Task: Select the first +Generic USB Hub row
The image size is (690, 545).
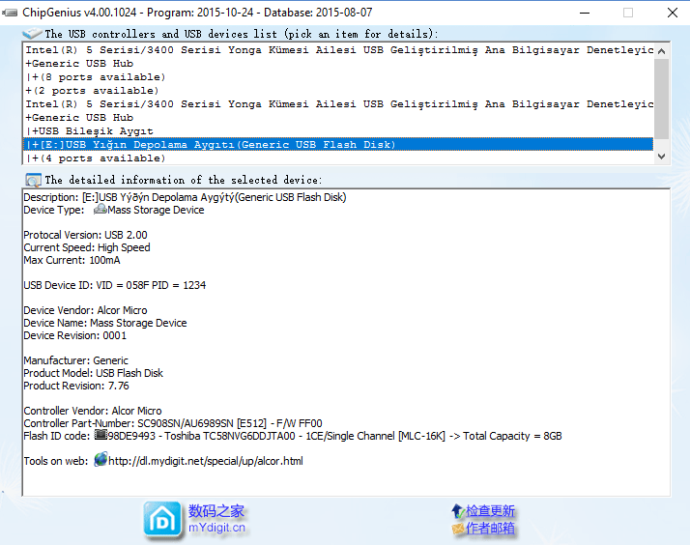Action: pyautogui.click(x=338, y=64)
